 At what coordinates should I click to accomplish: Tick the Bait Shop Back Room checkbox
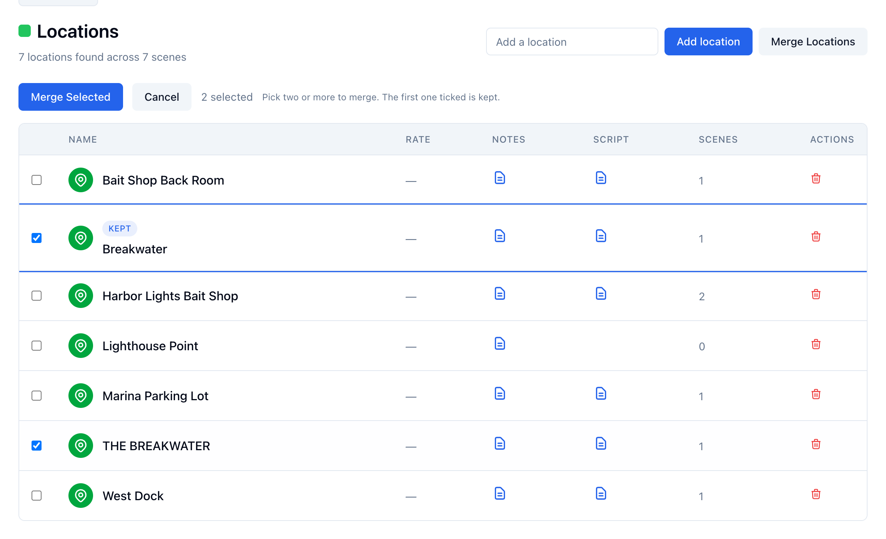[37, 180]
